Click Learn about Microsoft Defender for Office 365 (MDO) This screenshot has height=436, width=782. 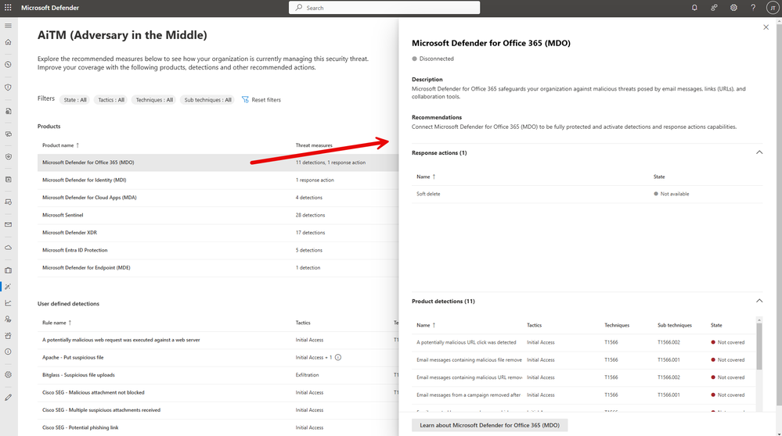(489, 425)
